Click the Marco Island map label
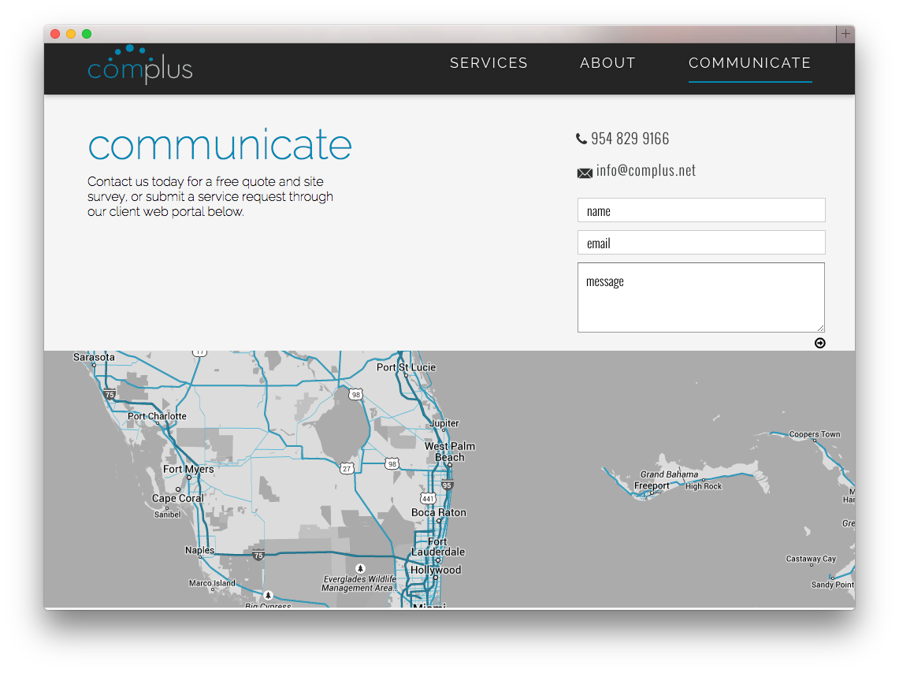 pos(212,583)
